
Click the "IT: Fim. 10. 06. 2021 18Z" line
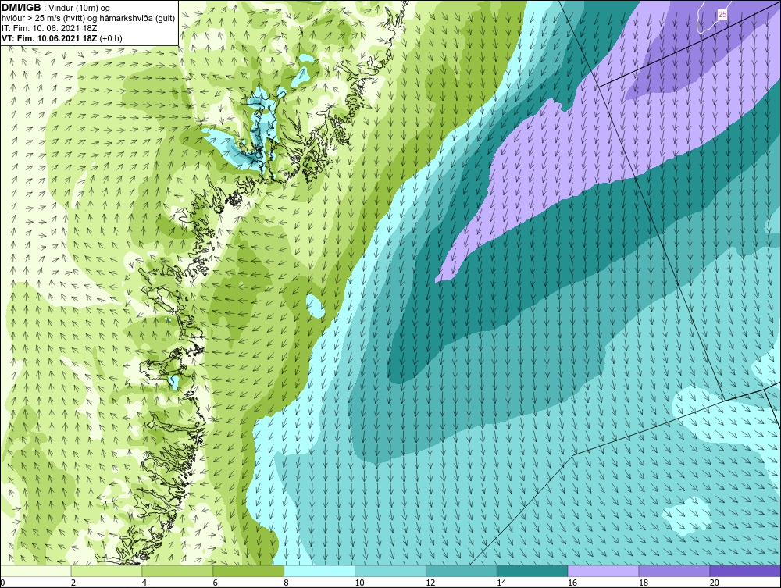49,28
